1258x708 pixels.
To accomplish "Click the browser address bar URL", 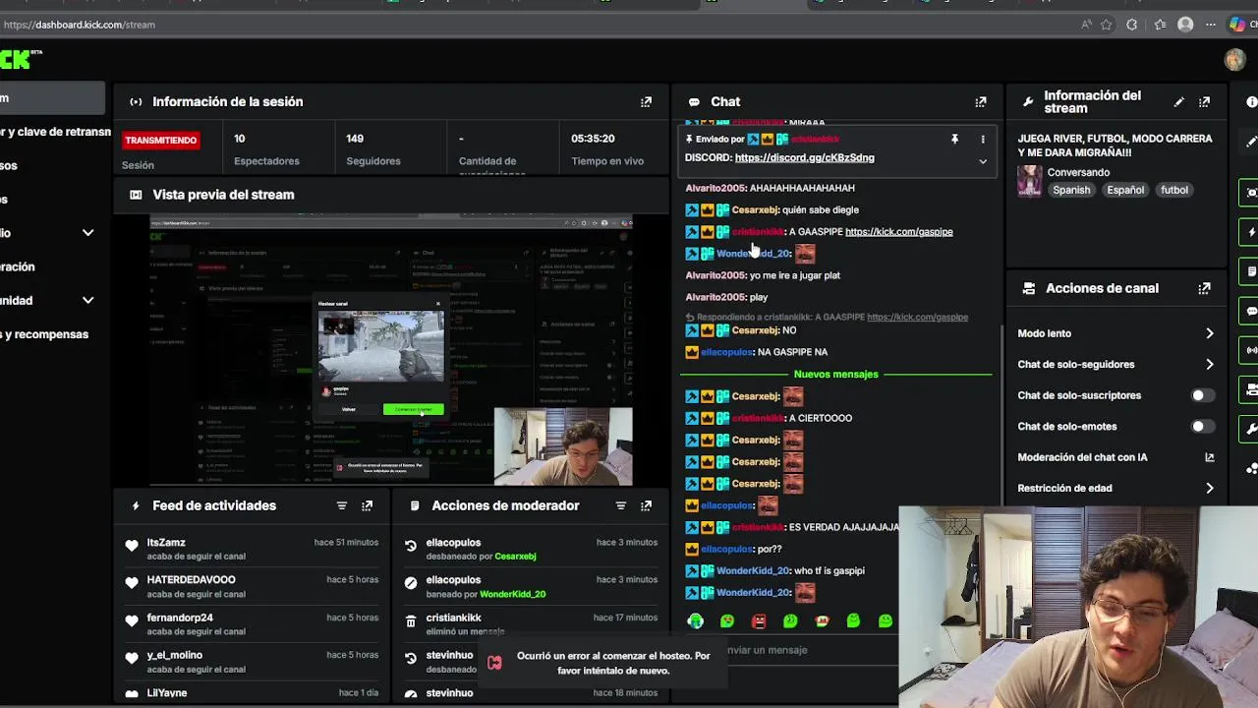I will tap(80, 25).
